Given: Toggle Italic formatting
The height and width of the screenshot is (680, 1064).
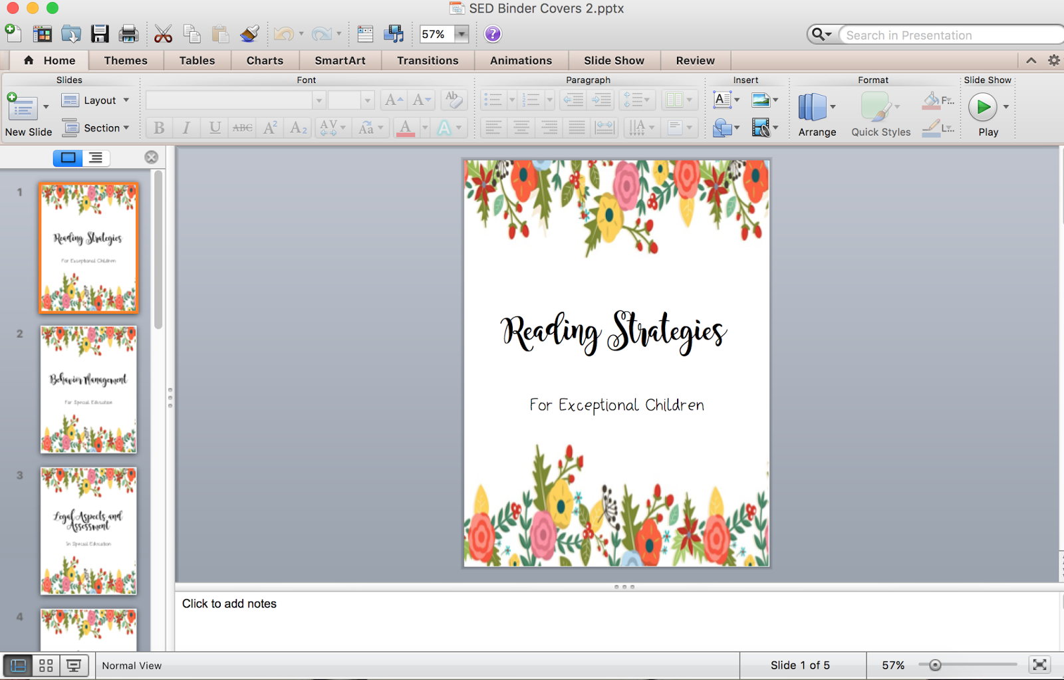Looking at the screenshot, I should point(187,128).
